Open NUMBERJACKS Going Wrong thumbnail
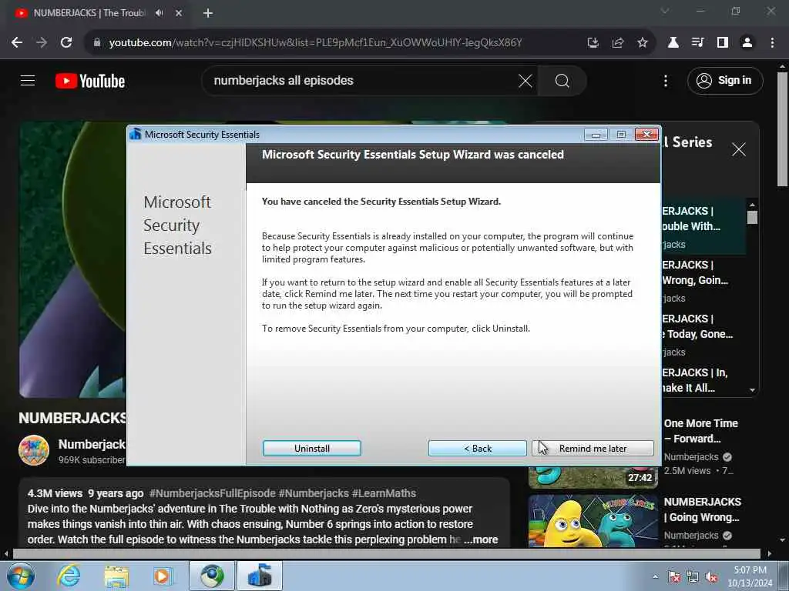The height and width of the screenshot is (591, 789). tap(593, 521)
